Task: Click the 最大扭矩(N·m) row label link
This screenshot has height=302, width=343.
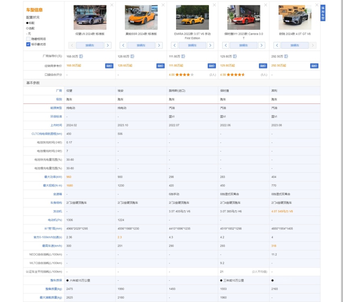Action: pos(52,185)
